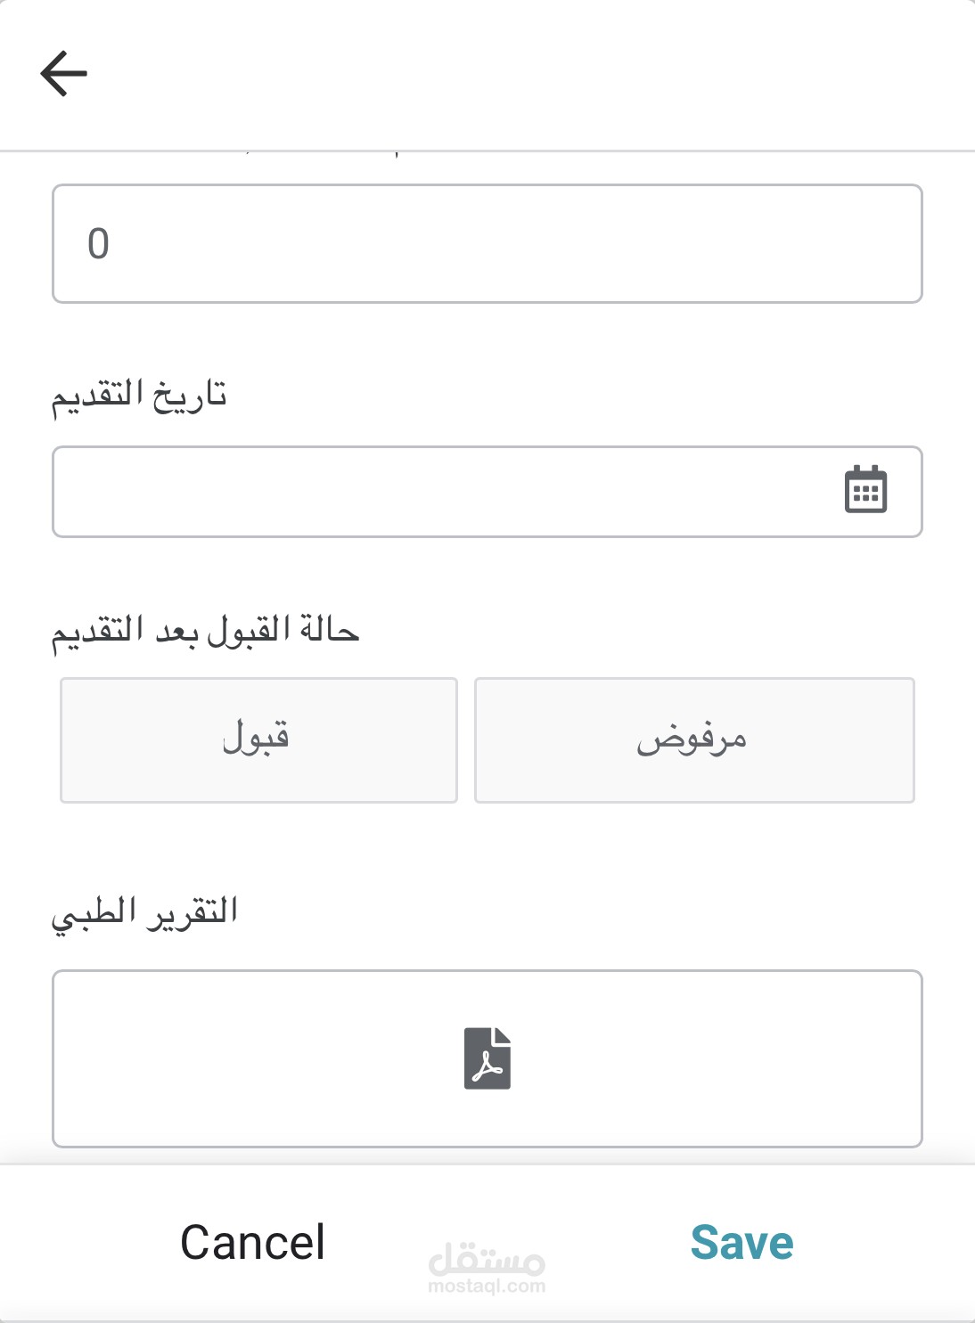The width and height of the screenshot is (975, 1323).
Task: Click the تاريخ التقديم label
Action: (x=139, y=395)
